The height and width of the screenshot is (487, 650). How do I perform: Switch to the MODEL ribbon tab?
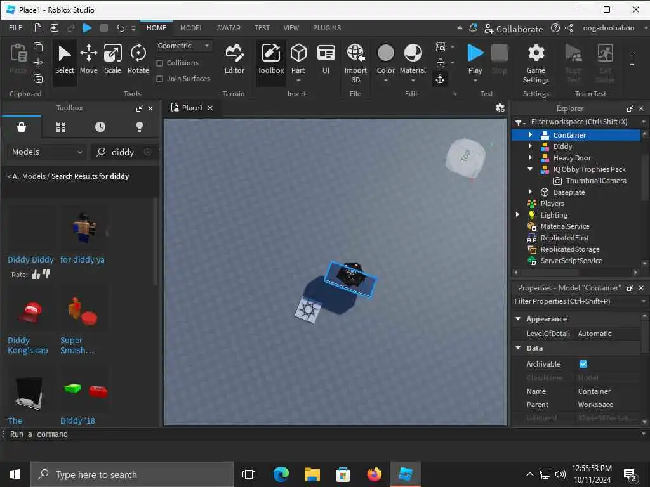coord(191,28)
